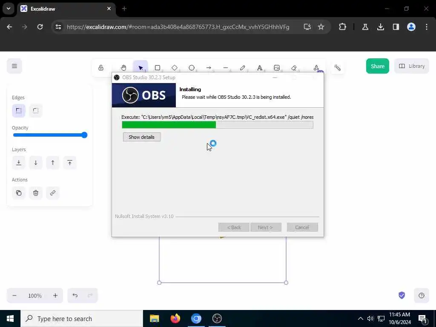Select the Rectangle shape tool
This screenshot has width=436, height=327.
coord(158,68)
